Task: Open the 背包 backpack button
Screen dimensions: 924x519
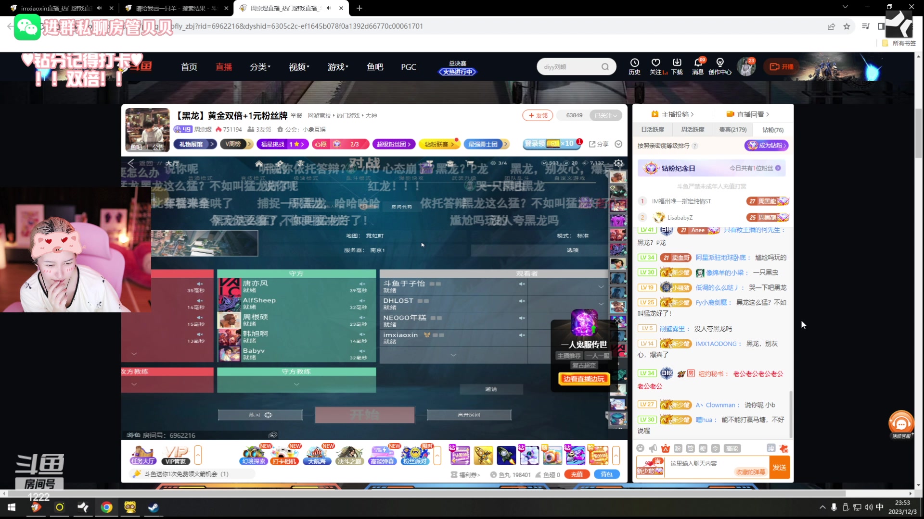Action: 606,474
